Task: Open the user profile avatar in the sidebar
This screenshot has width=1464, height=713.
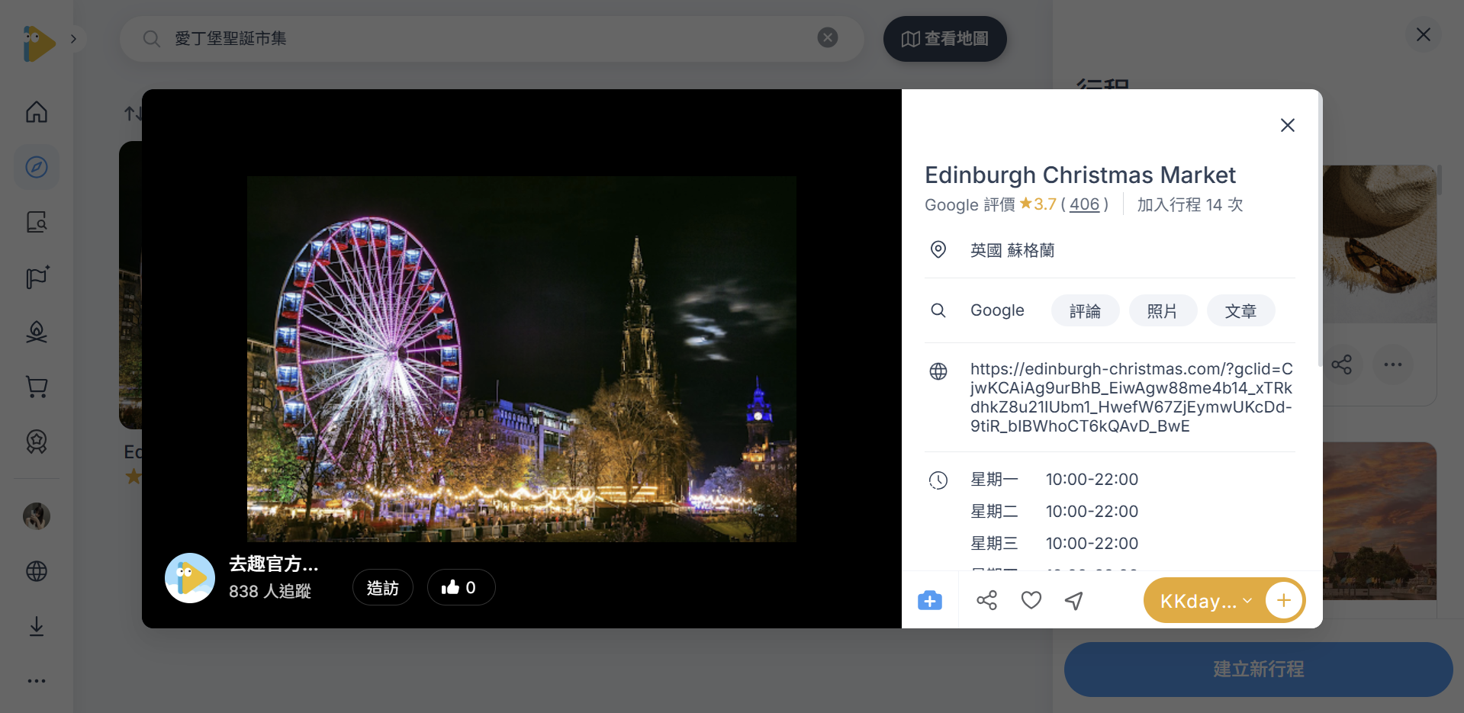Action: 37,516
